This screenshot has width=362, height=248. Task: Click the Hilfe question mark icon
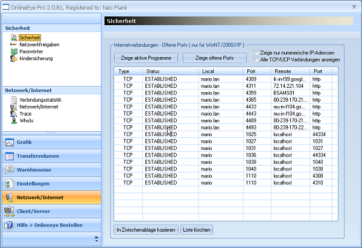10,225
